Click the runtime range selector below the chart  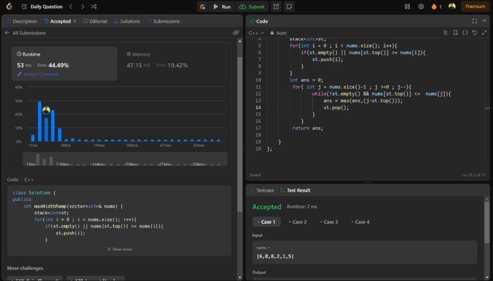tap(124, 159)
